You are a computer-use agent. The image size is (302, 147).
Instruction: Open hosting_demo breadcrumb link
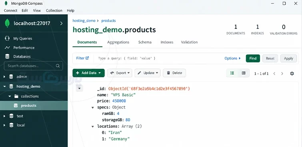pos(84,21)
